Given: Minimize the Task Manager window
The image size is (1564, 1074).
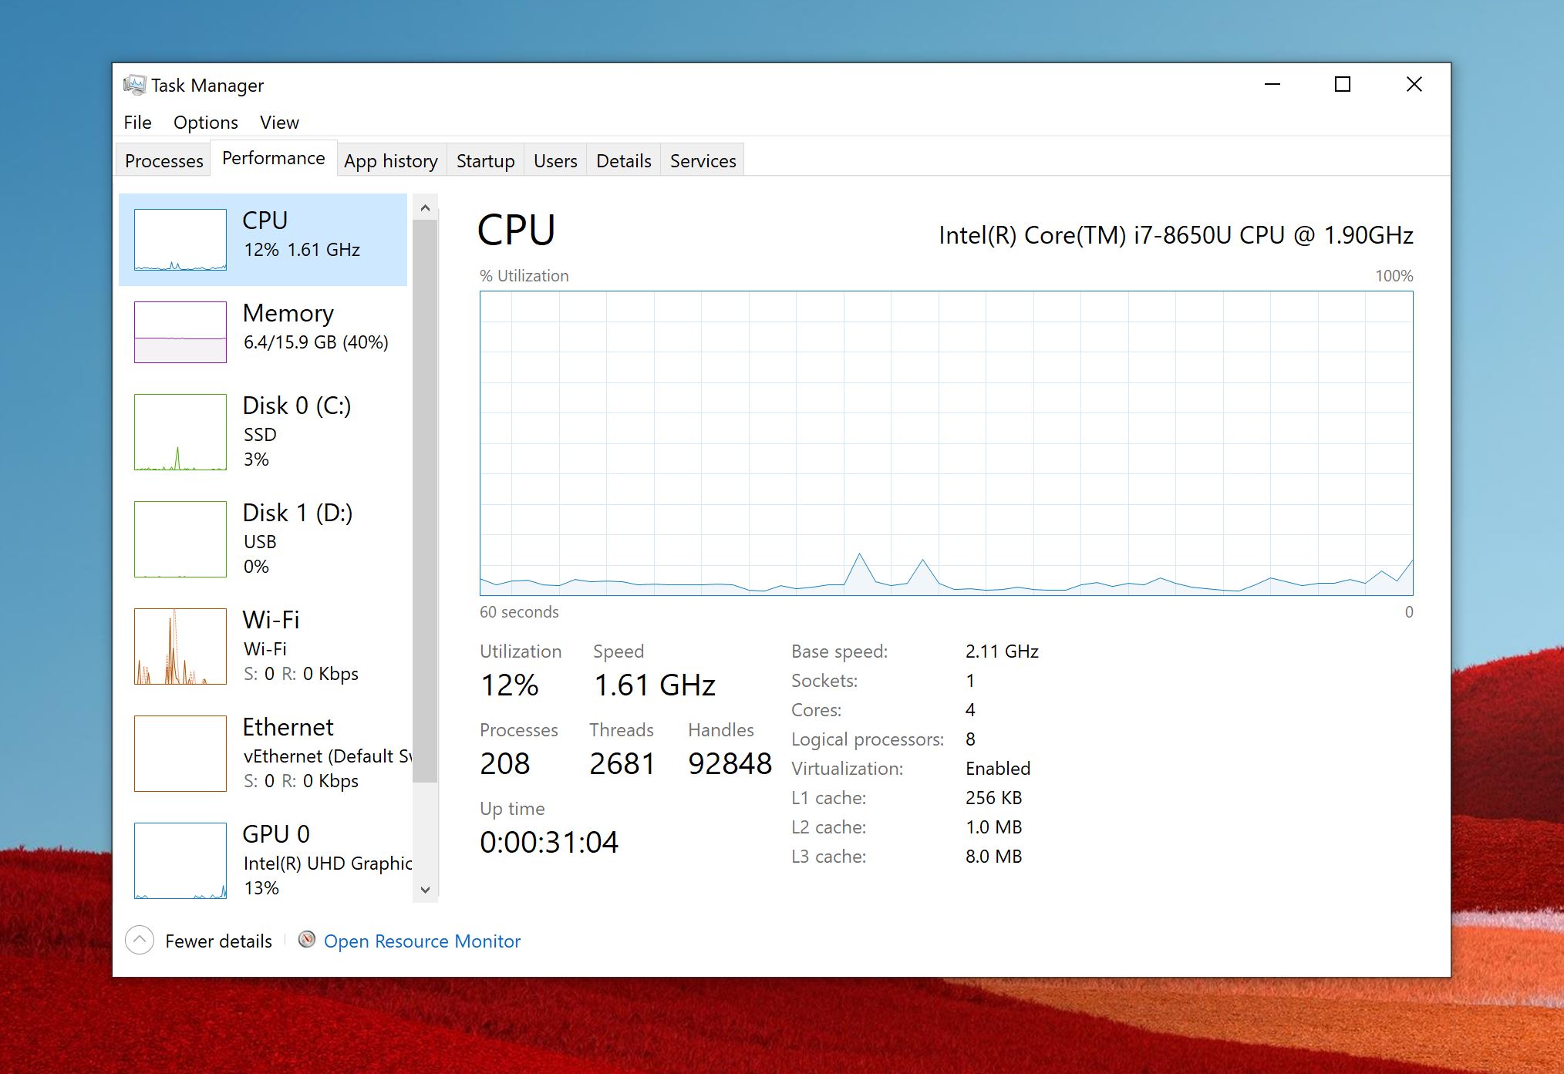Looking at the screenshot, I should (x=1272, y=84).
